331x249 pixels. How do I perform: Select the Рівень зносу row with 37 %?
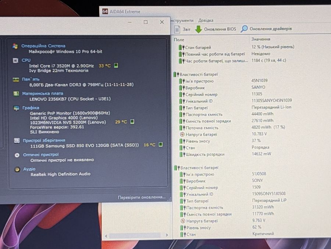pos(220,141)
